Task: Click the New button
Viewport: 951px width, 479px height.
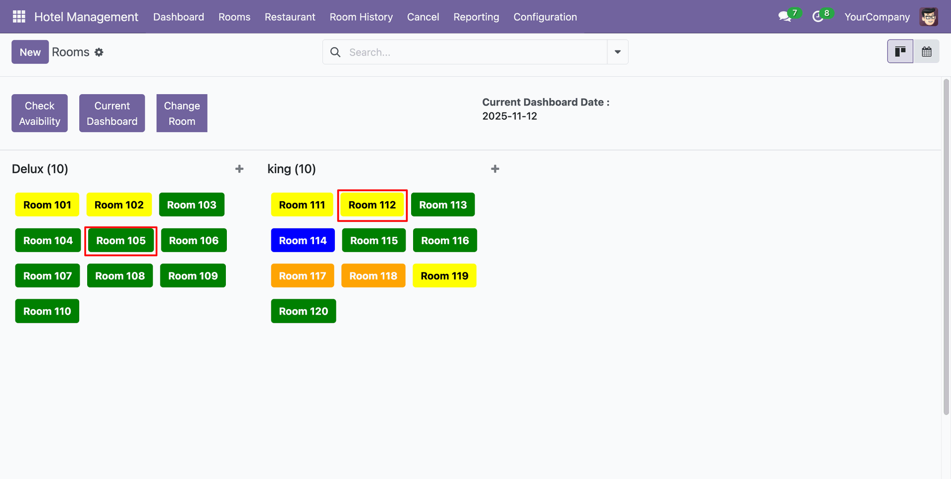Action: click(30, 52)
